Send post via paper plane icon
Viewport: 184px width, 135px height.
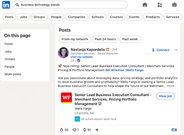(97, 130)
